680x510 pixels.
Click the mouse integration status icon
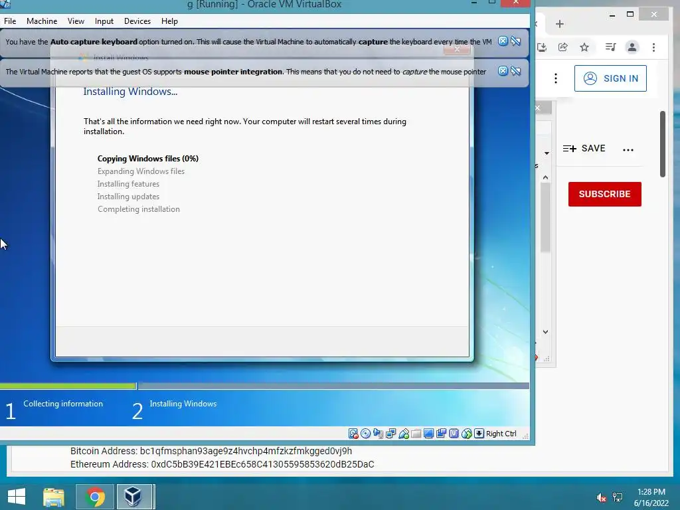(x=467, y=433)
